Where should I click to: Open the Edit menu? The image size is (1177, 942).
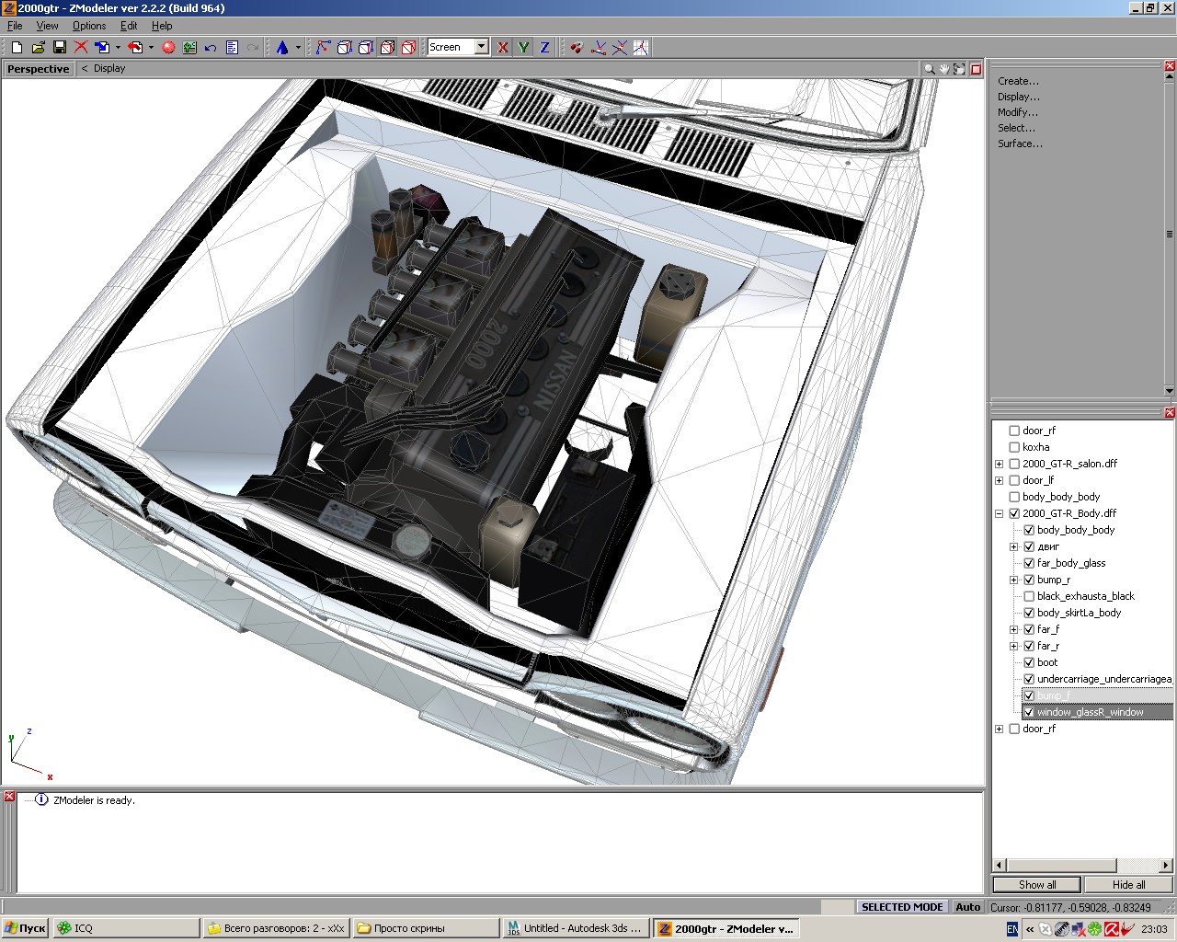click(x=129, y=26)
